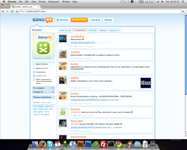Open the Bookmarks menu

tap(54, 2)
